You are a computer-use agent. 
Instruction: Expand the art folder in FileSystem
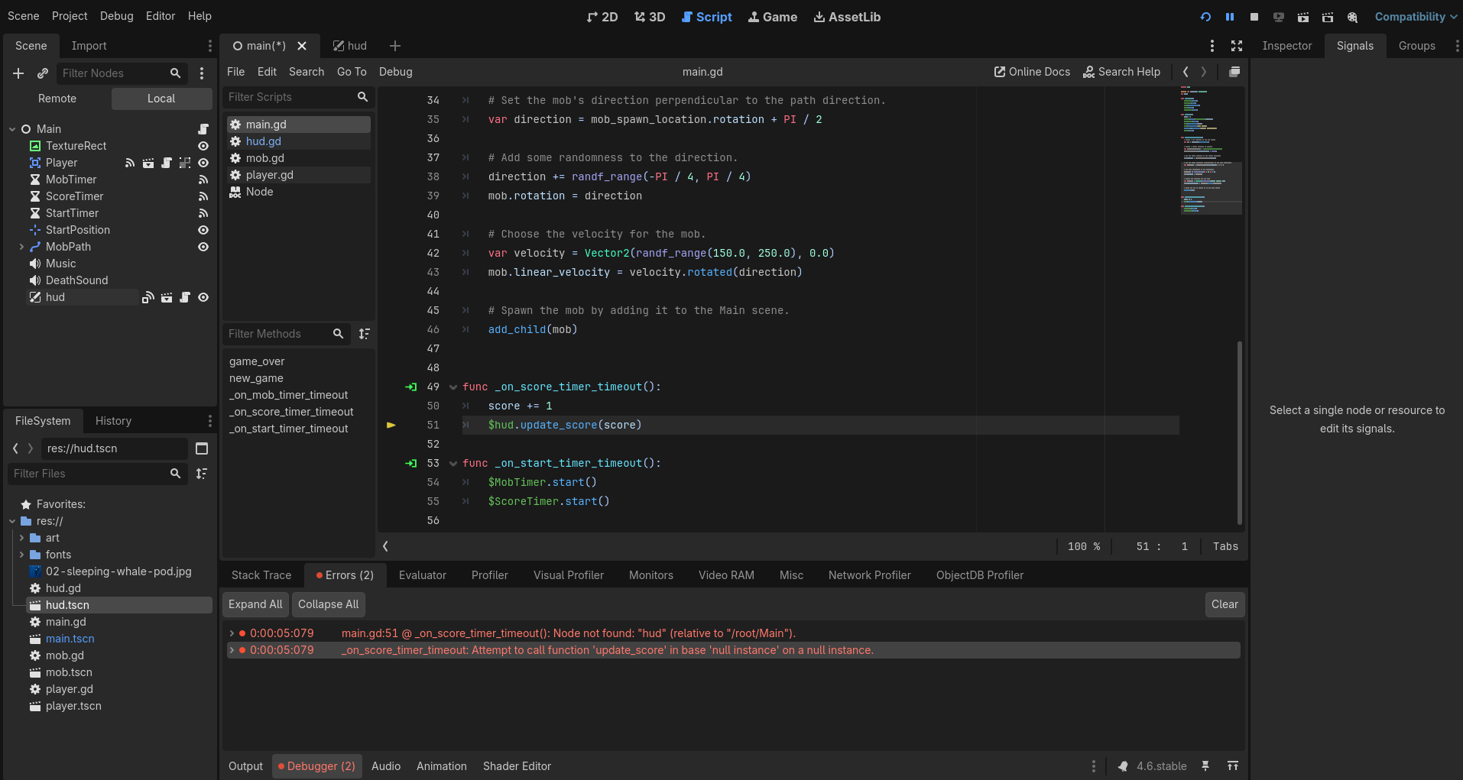(x=21, y=538)
